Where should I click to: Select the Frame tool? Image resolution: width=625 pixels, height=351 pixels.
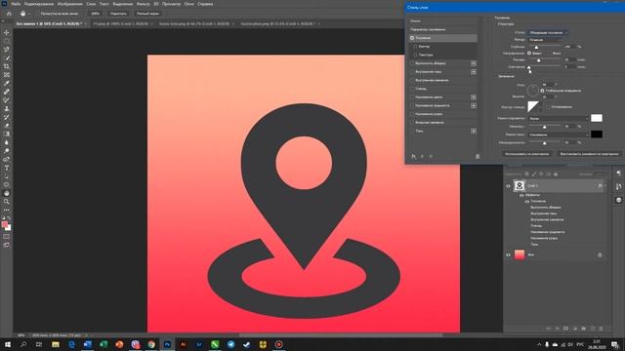tap(7, 75)
